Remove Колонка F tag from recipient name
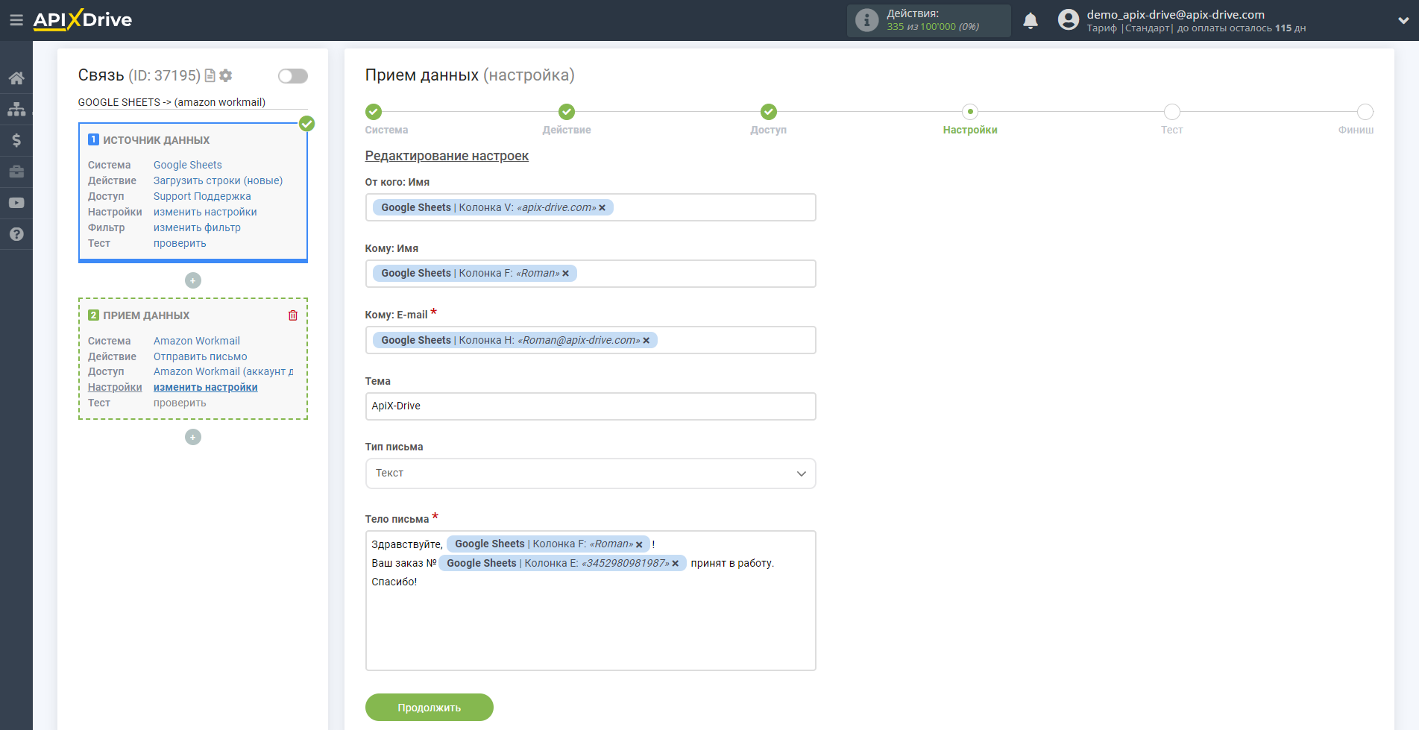 tap(566, 274)
